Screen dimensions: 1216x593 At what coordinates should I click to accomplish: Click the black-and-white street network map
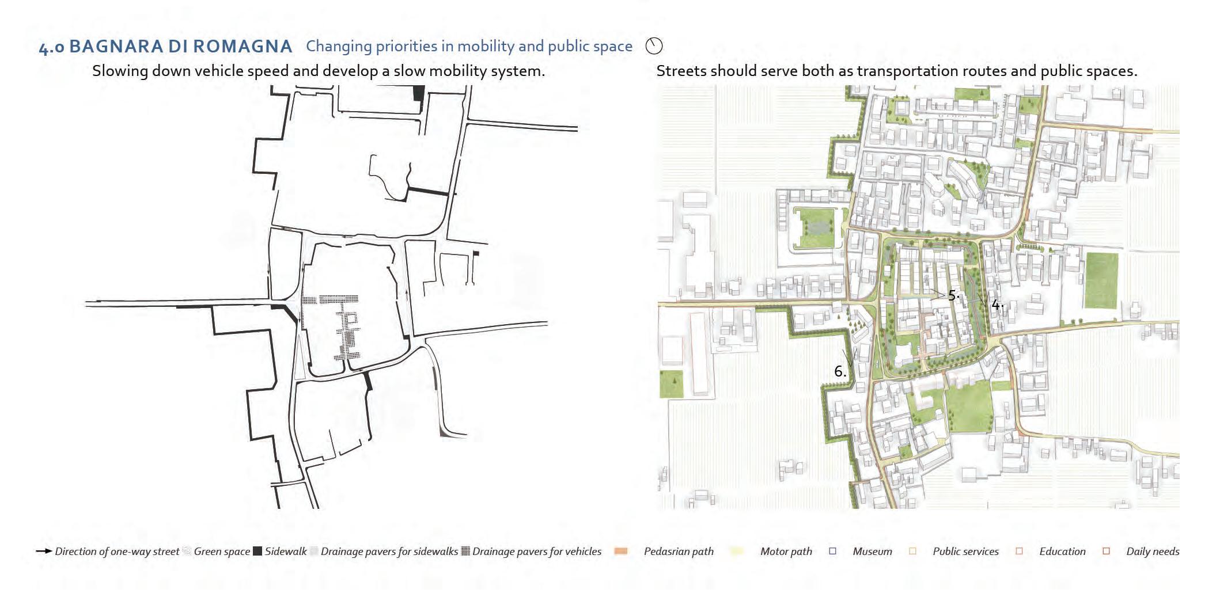pos(332,296)
